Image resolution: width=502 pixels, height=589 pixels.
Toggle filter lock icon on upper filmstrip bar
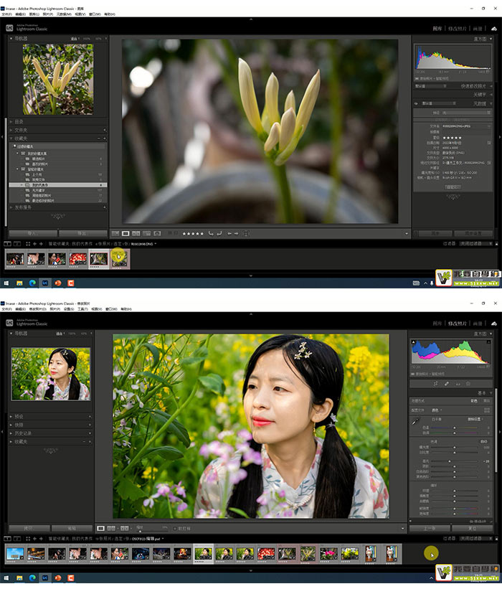[496, 244]
